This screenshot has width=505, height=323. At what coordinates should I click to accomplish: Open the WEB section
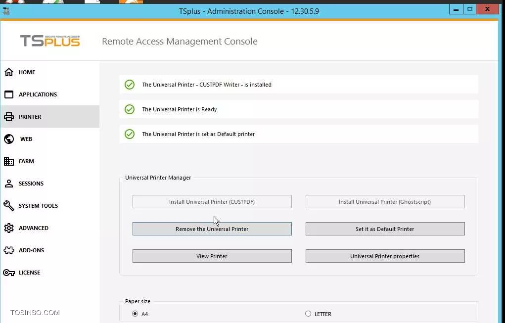click(26, 139)
